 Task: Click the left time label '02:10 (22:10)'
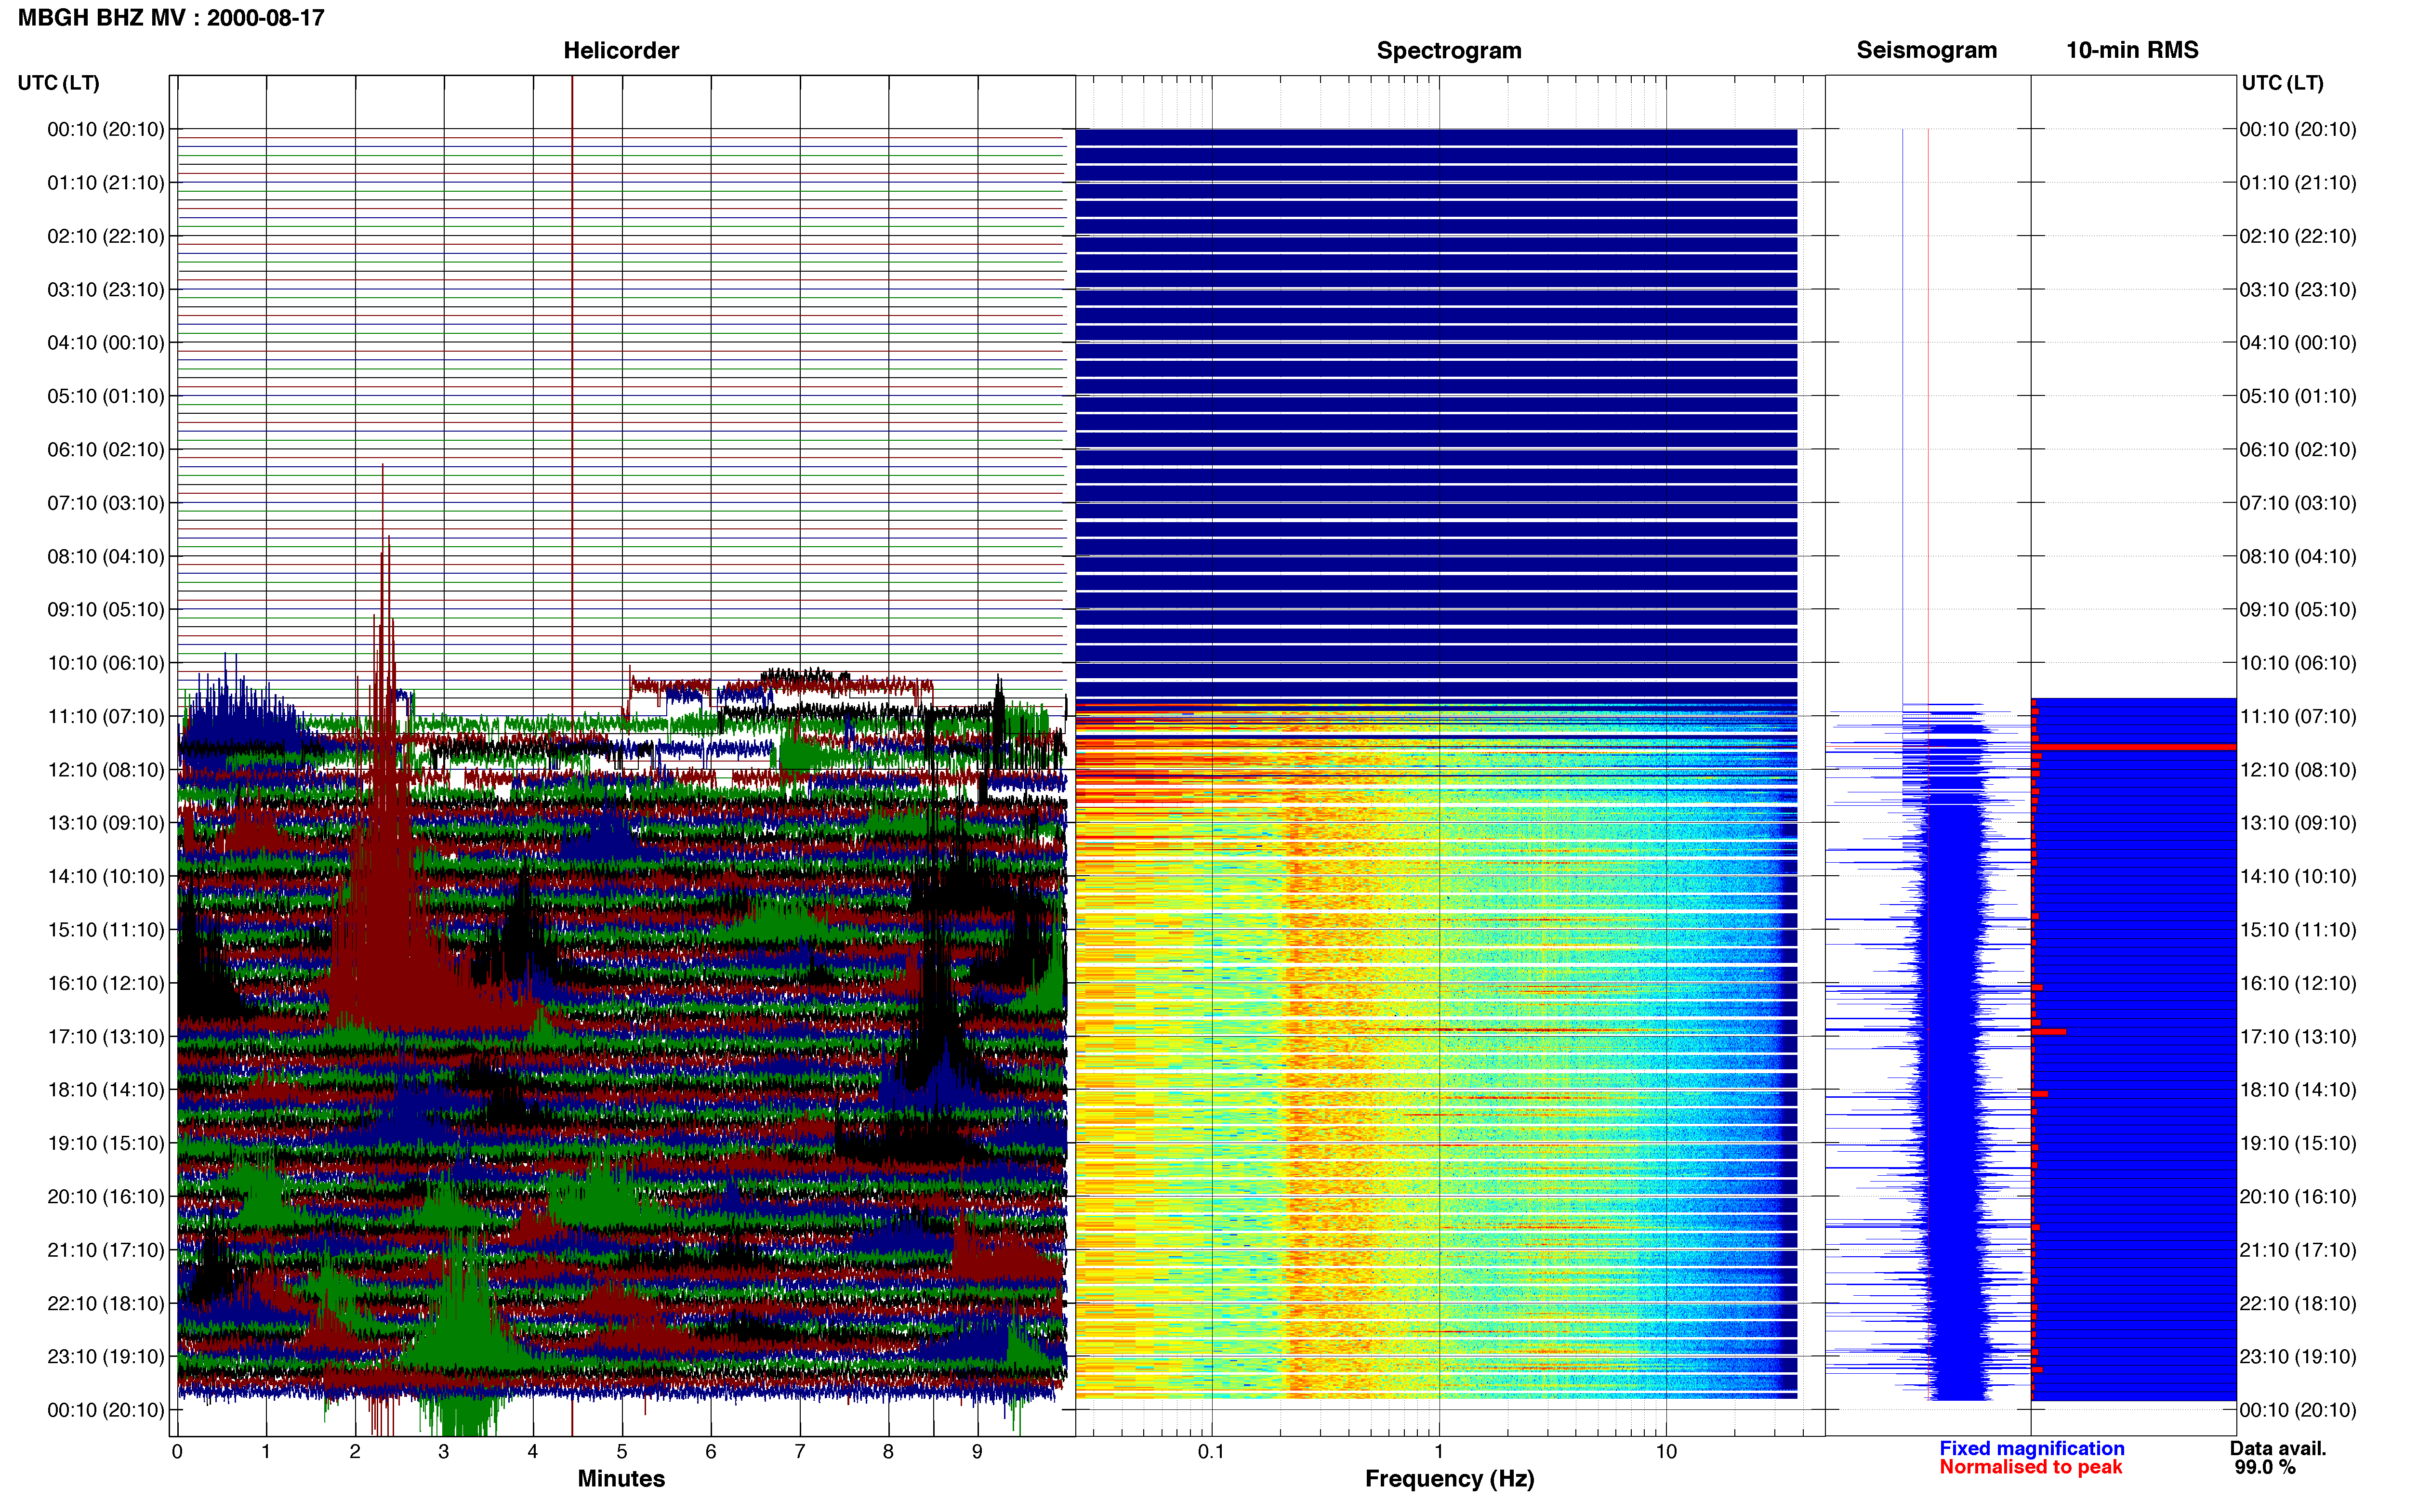[106, 236]
